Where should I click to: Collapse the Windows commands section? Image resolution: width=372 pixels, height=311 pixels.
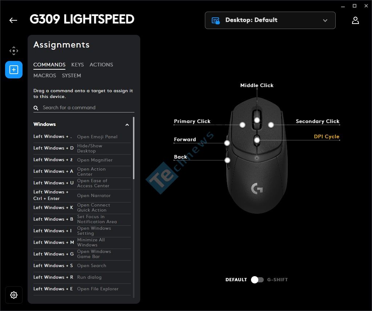click(127, 125)
